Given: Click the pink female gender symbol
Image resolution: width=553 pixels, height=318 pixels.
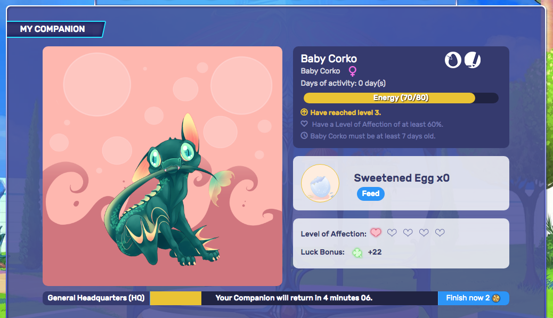Looking at the screenshot, I should pos(352,71).
